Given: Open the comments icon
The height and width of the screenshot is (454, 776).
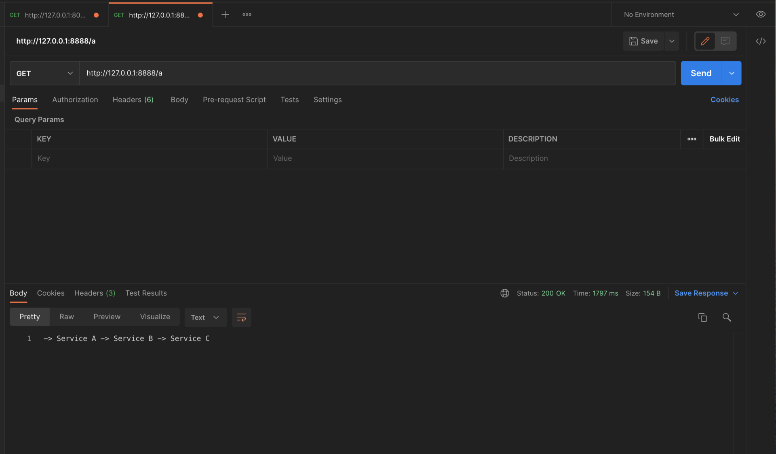Looking at the screenshot, I should tap(725, 41).
